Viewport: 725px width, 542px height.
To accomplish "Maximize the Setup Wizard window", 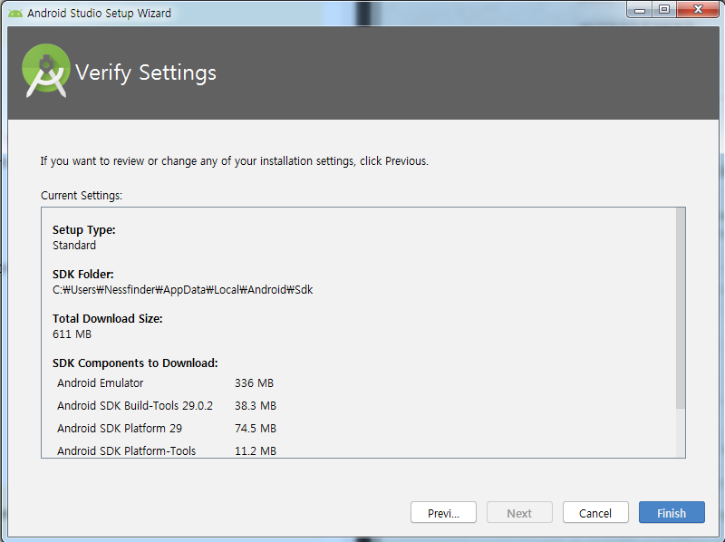I will pos(664,10).
